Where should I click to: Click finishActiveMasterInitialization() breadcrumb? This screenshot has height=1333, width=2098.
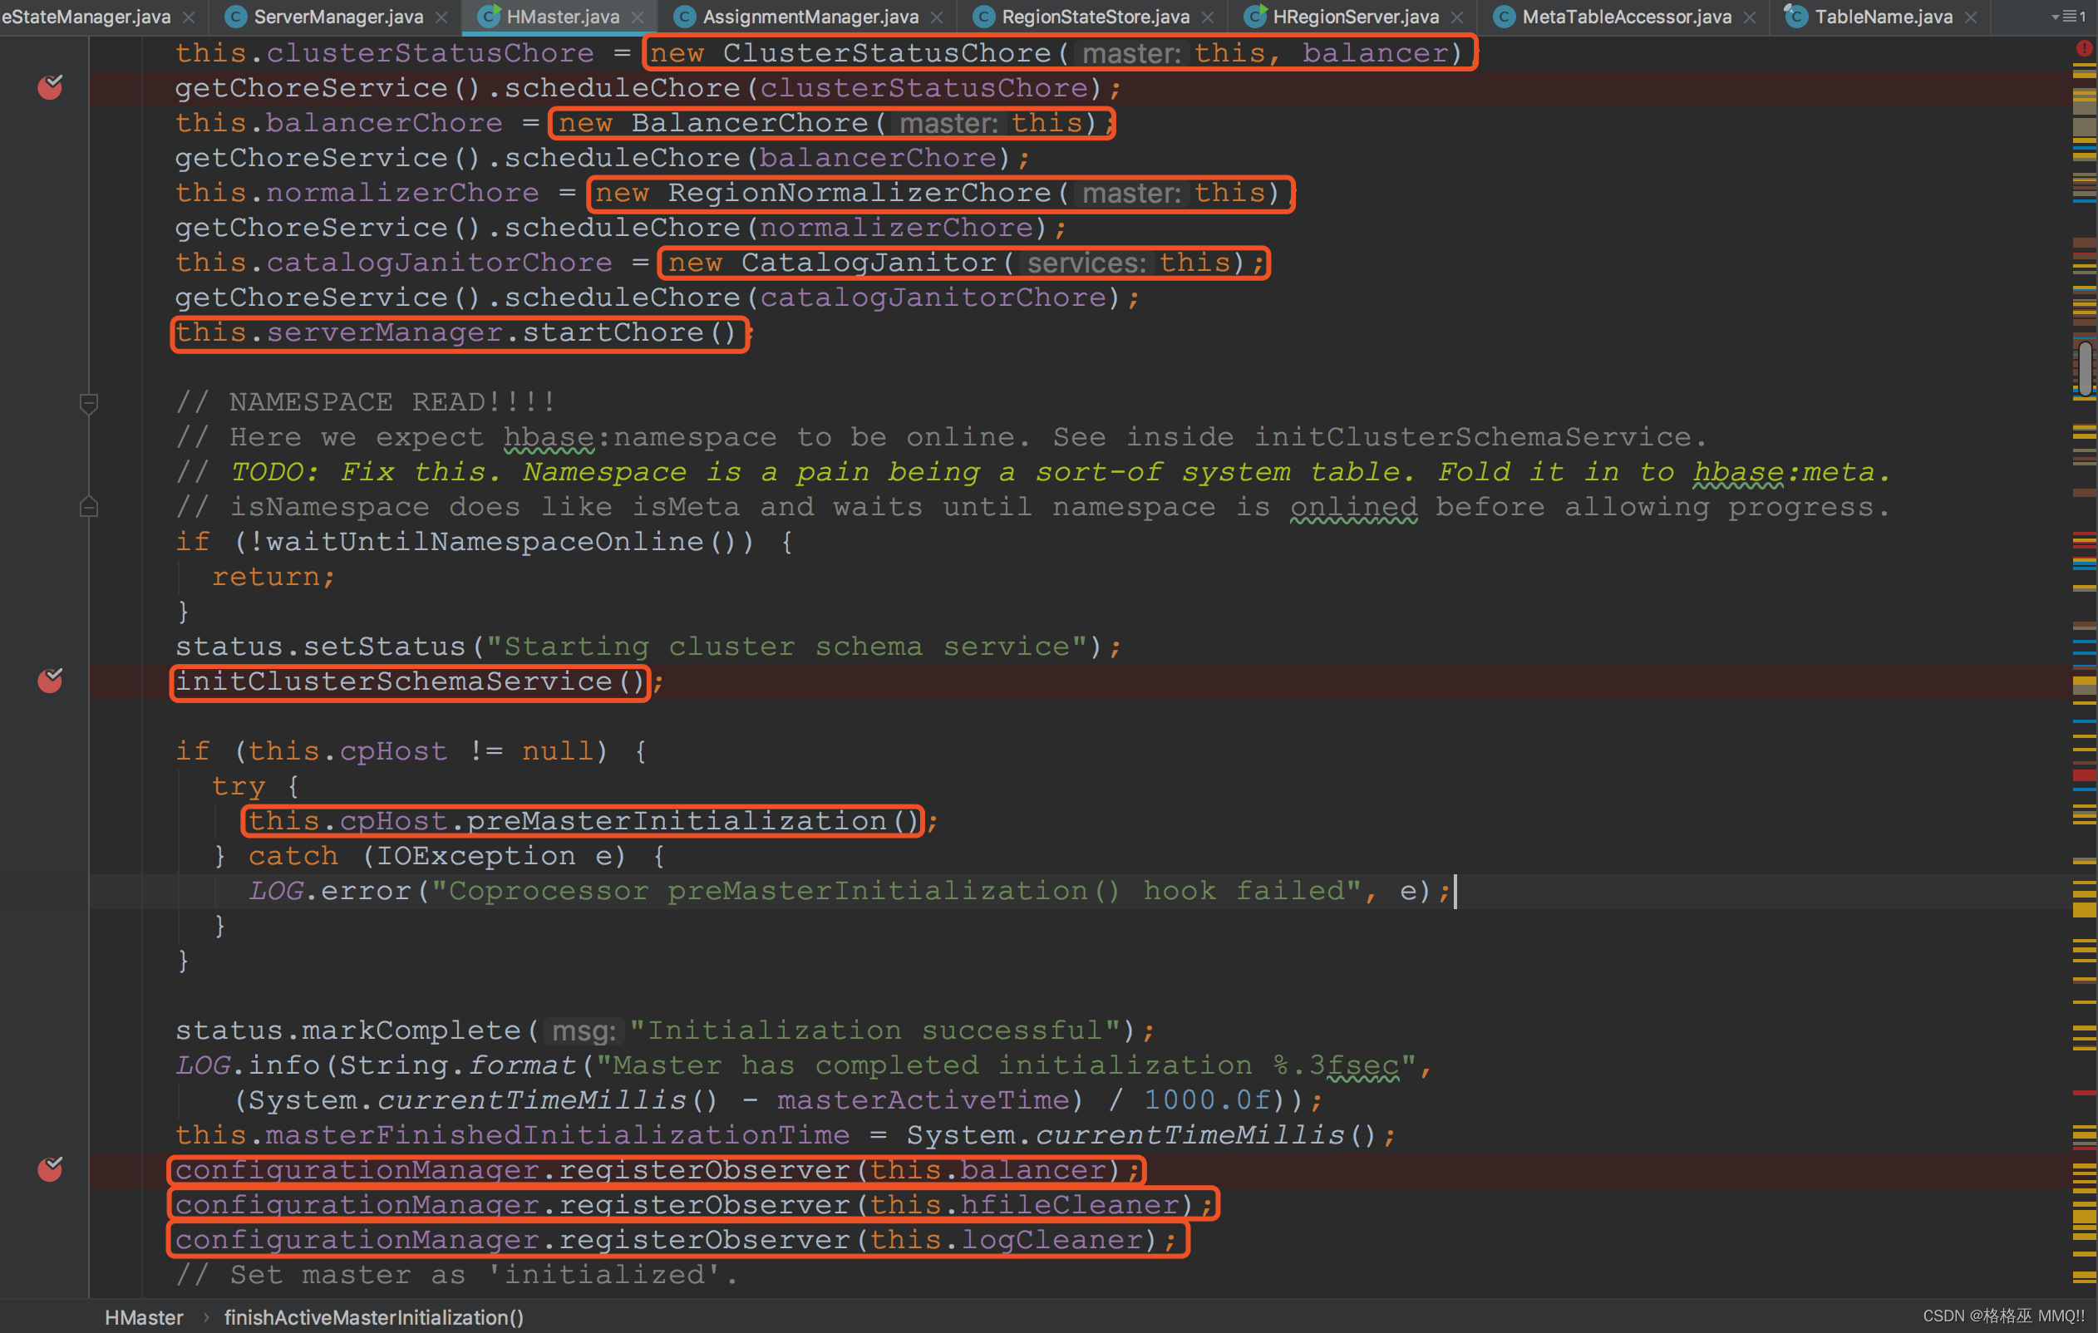click(374, 1317)
